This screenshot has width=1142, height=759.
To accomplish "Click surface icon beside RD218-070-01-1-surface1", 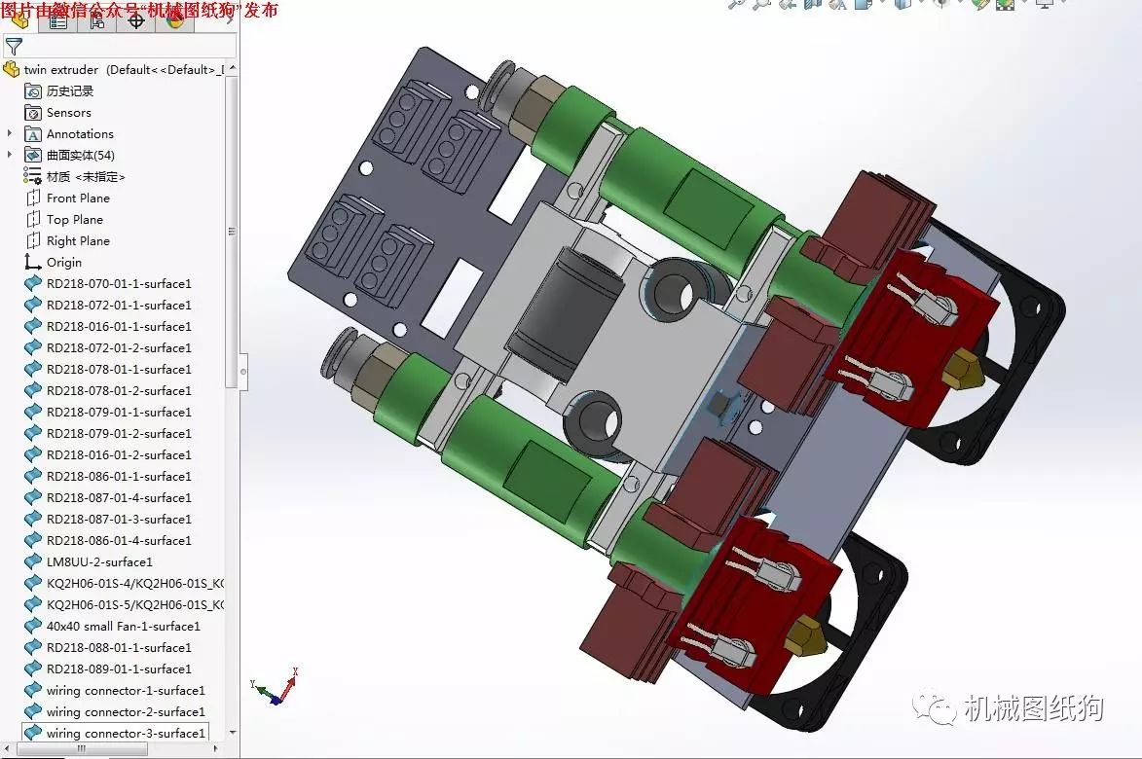I will pyautogui.click(x=33, y=283).
